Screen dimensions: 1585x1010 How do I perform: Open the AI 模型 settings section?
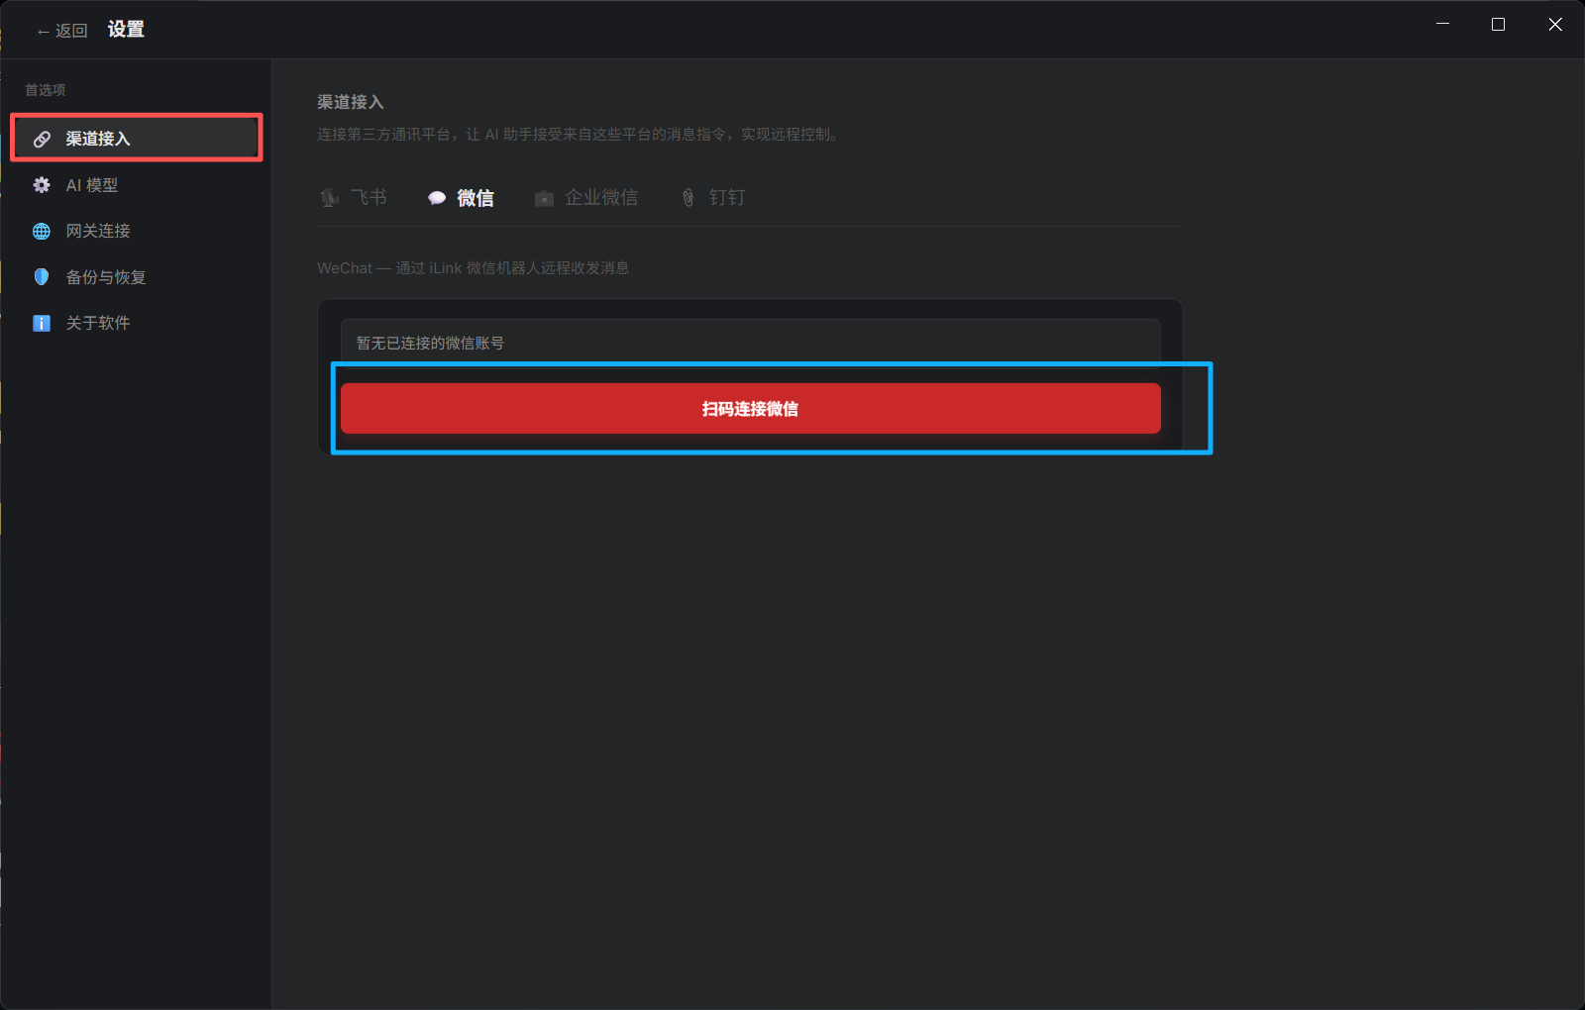(137, 185)
